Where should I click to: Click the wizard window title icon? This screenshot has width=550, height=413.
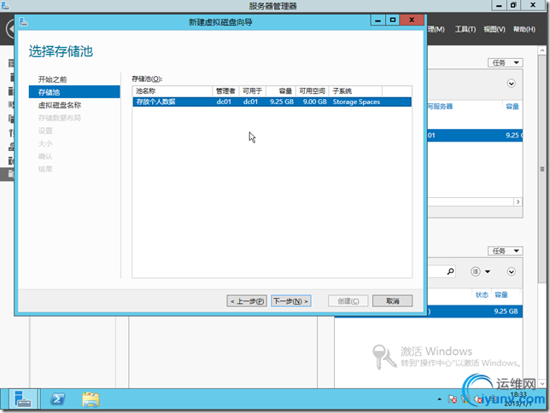click(x=24, y=22)
